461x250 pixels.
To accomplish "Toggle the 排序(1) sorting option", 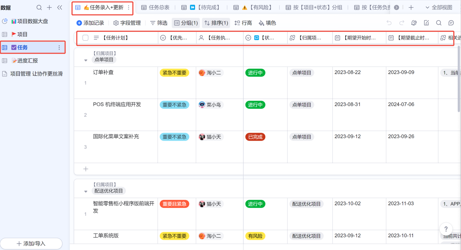I will [x=216, y=23].
